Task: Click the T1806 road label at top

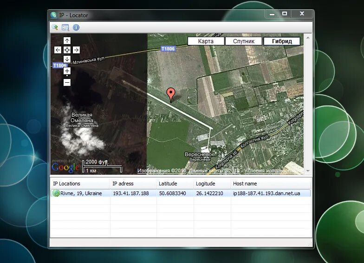Action: coord(168,49)
